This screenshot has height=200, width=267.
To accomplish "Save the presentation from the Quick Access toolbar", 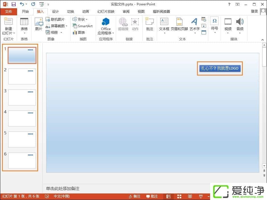I will tap(13, 4).
